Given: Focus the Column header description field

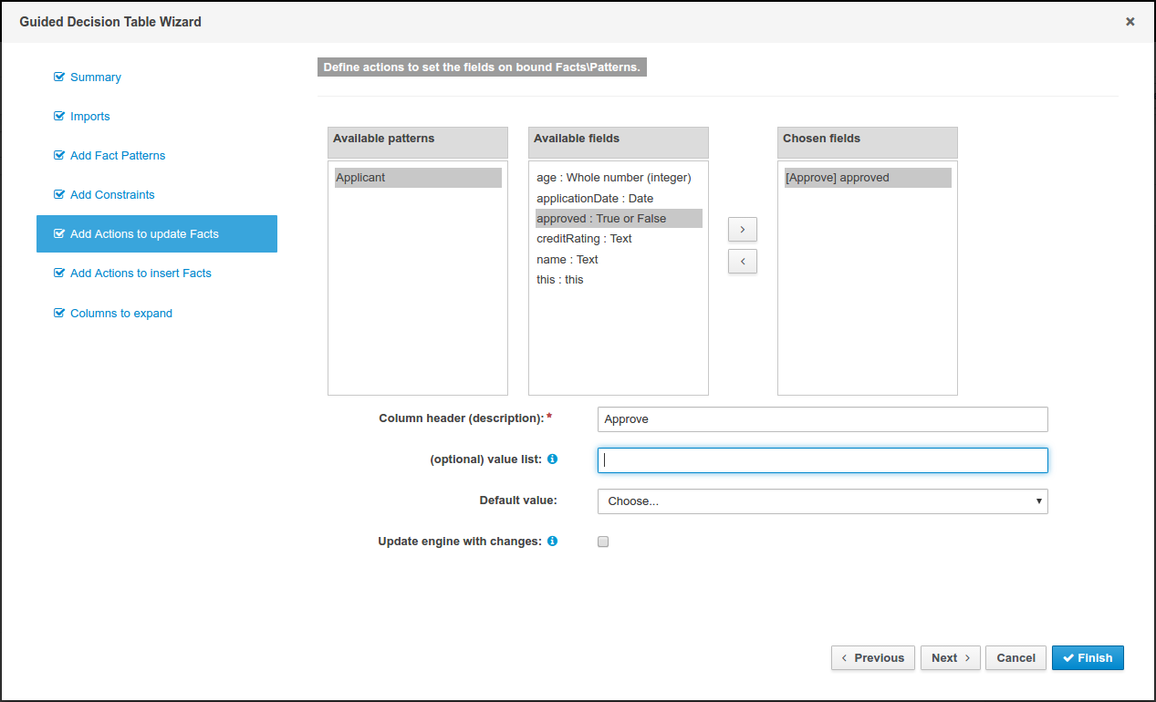Looking at the screenshot, I should [822, 419].
